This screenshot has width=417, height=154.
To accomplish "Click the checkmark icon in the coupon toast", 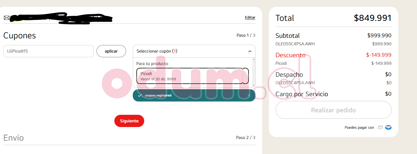I will click(140, 95).
